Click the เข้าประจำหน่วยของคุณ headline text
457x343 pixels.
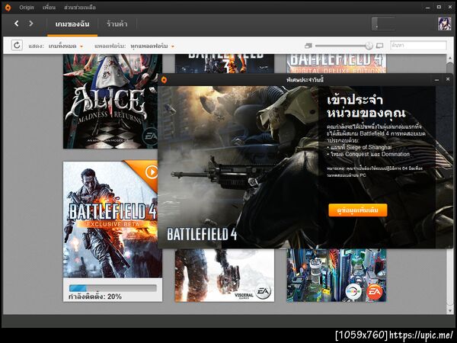[x=366, y=107]
